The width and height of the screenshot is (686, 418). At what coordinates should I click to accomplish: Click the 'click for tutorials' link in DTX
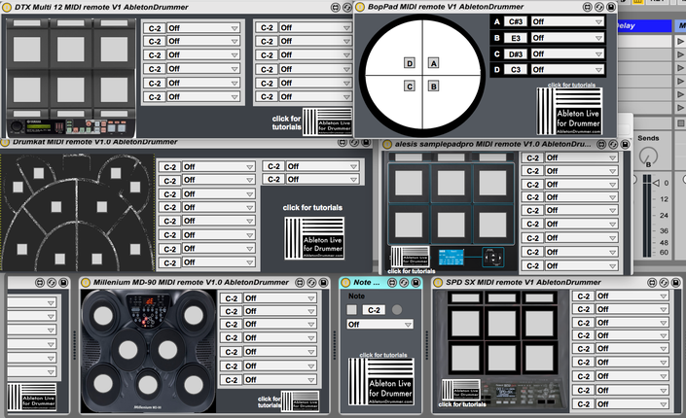click(x=286, y=122)
